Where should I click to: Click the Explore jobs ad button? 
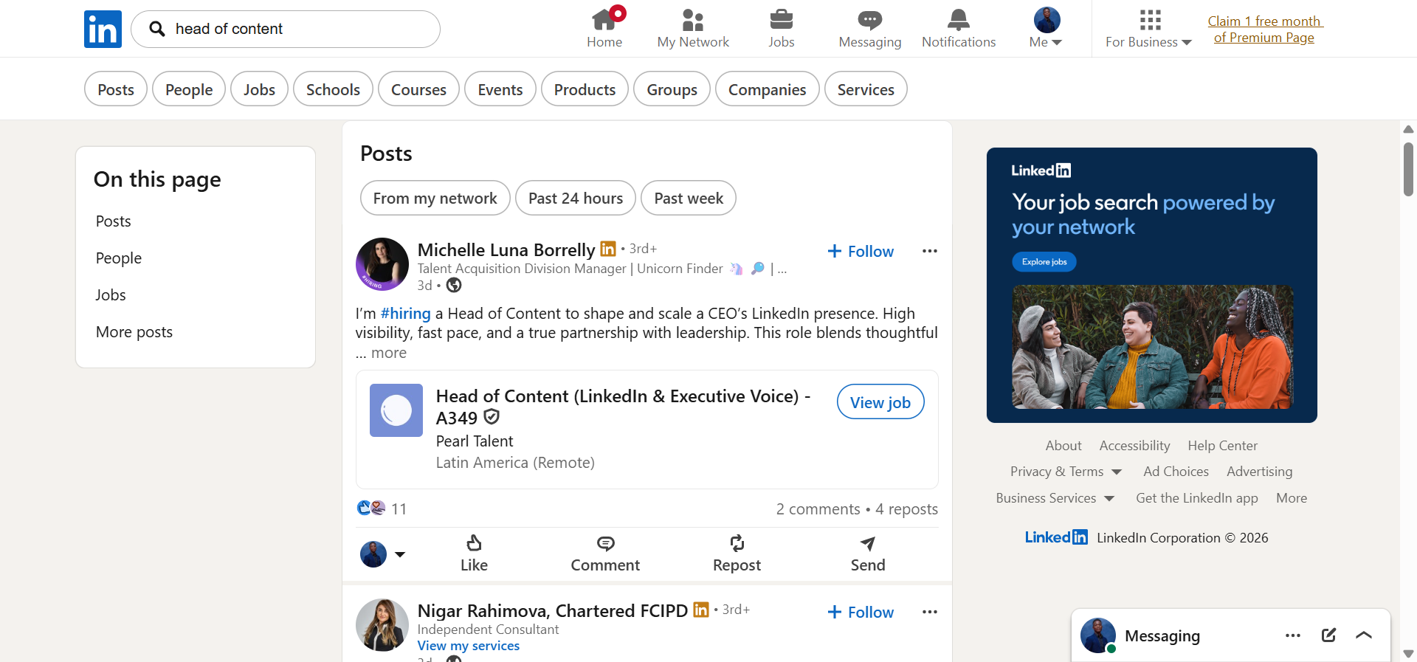coord(1044,262)
